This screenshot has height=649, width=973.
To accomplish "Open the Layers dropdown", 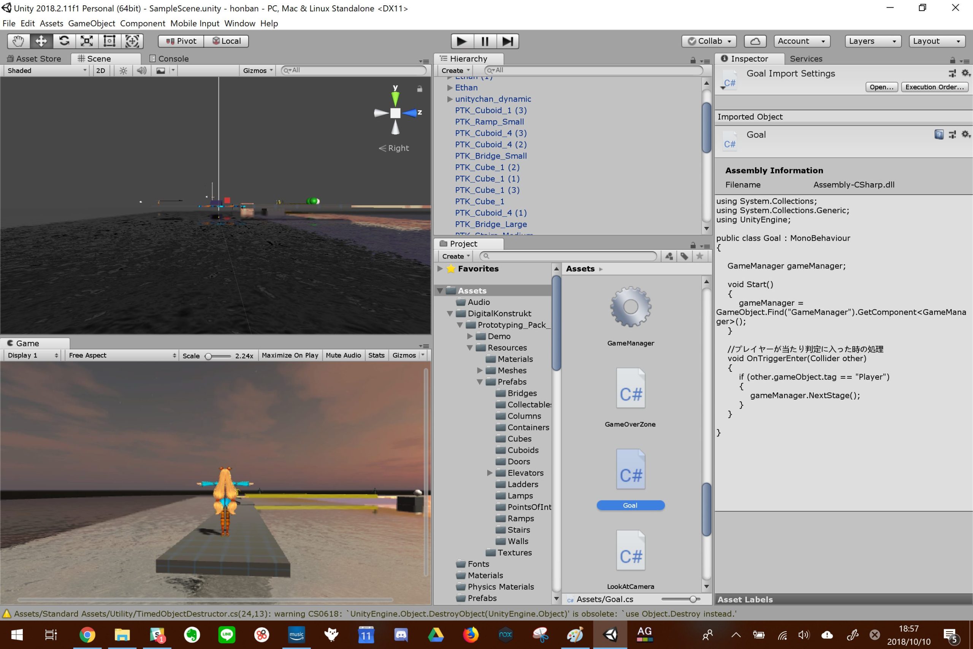I will [873, 41].
